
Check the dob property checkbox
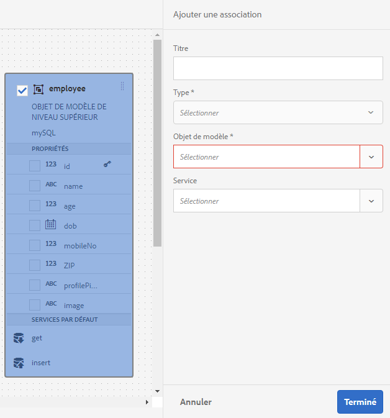pyautogui.click(x=35, y=225)
